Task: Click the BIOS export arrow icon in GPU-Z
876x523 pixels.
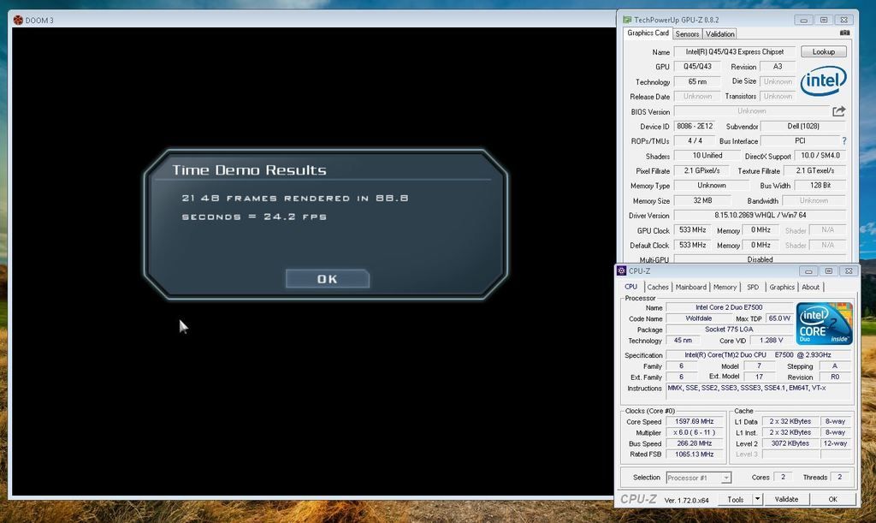Action: 838,111
